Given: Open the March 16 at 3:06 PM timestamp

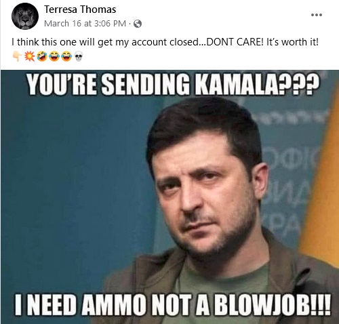Looking at the screenshot, I should pos(85,24).
